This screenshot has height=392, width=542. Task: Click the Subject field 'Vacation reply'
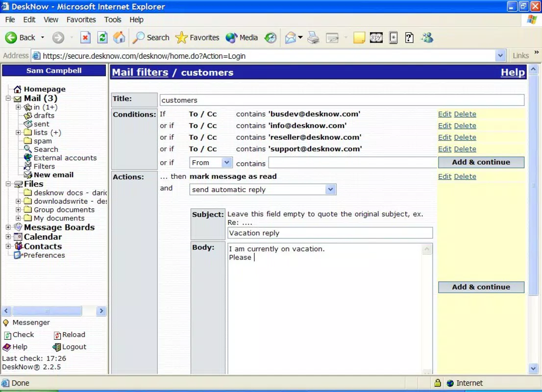(330, 233)
